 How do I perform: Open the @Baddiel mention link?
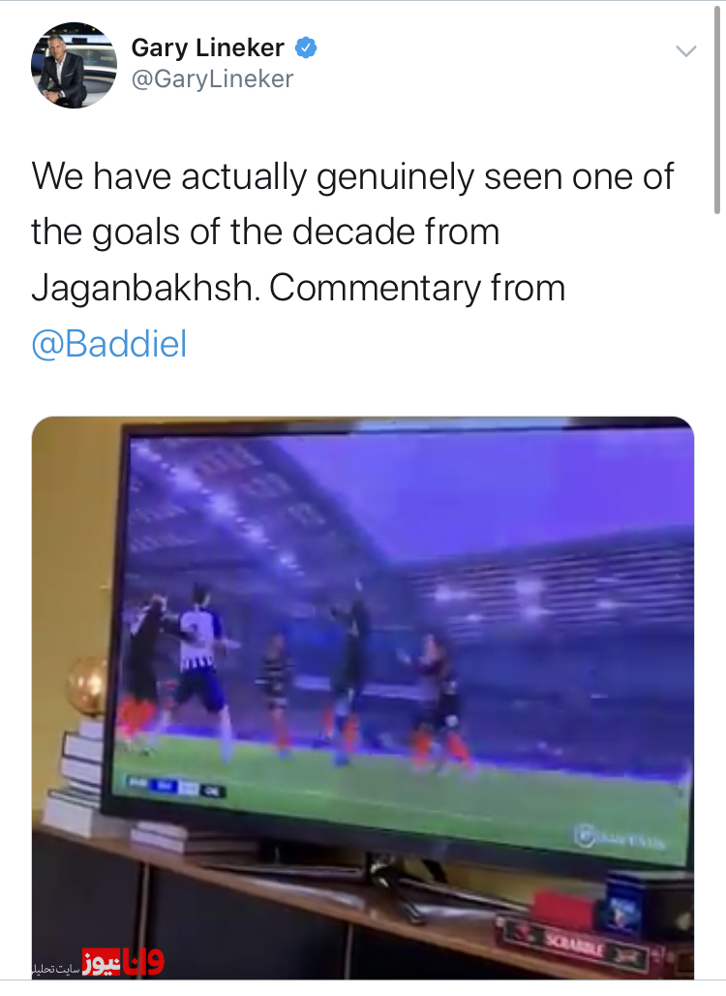(109, 344)
